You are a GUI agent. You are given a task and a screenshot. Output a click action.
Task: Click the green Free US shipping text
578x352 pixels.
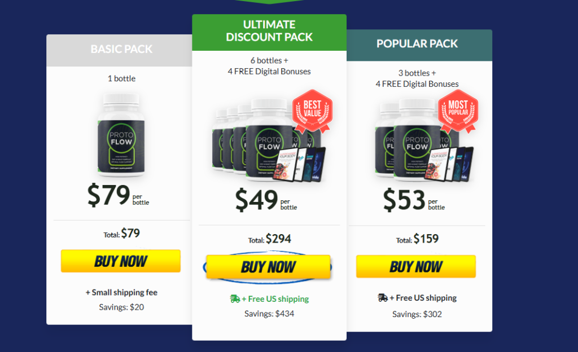(275, 299)
